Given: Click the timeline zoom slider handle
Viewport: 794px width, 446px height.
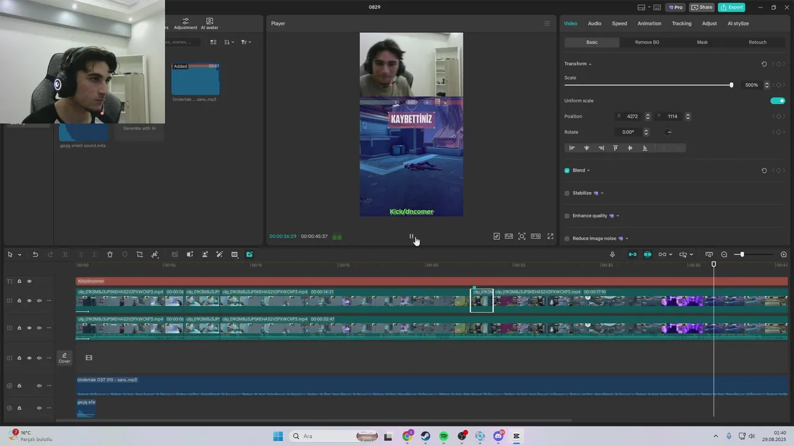Looking at the screenshot, I should click(742, 255).
